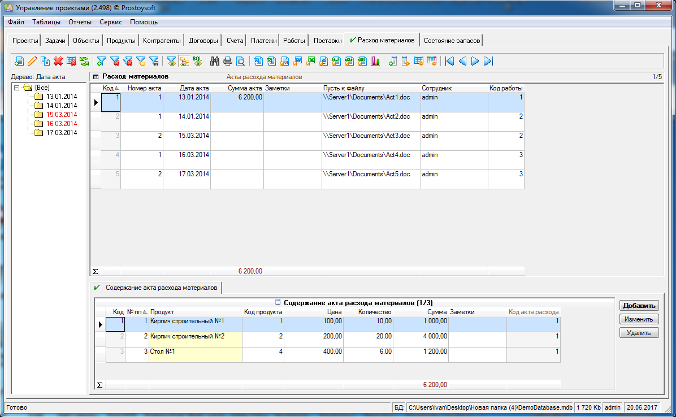676x417 pixels.
Task: Click the Удалить button
Action: point(639,333)
